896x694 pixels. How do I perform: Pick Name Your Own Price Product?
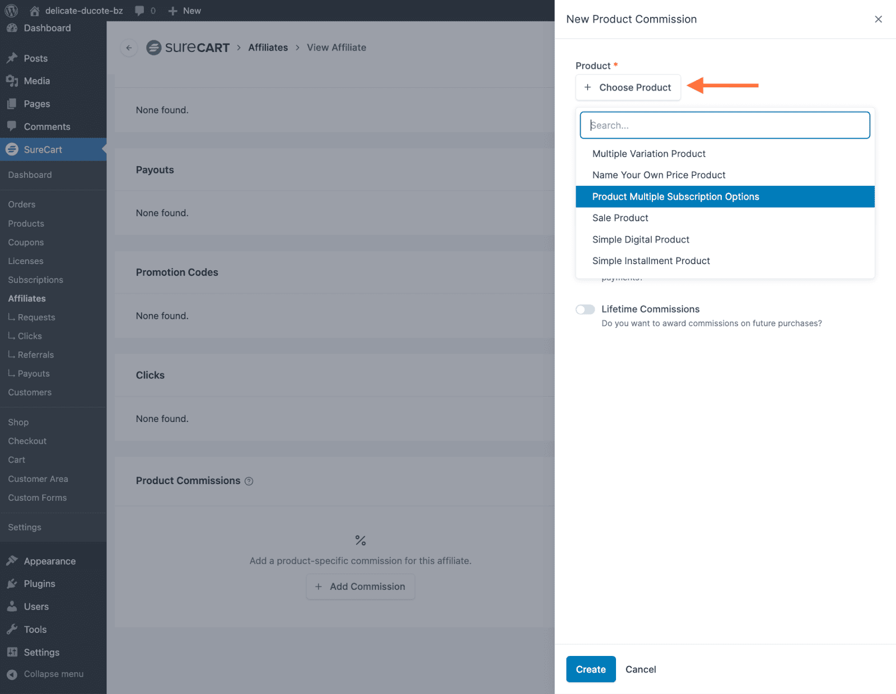pyautogui.click(x=659, y=175)
